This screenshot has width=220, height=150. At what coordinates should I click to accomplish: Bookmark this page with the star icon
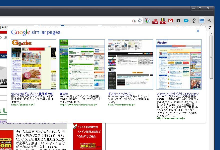pyautogui.click(x=140, y=21)
